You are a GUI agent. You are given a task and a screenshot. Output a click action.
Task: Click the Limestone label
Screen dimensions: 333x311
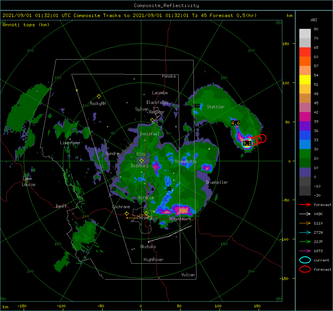pos(70,143)
